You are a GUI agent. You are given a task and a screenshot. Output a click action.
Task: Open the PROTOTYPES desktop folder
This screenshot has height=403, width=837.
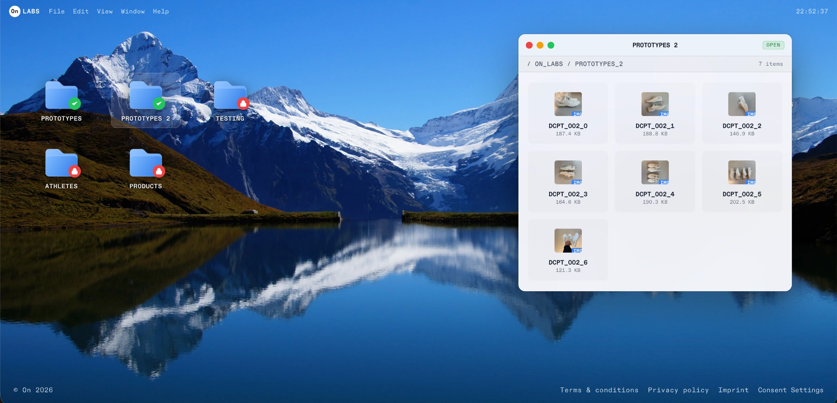[x=61, y=101]
